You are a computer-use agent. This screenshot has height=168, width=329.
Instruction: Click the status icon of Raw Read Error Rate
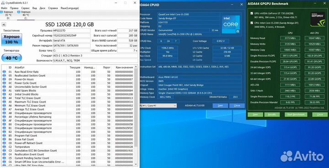point(4,72)
